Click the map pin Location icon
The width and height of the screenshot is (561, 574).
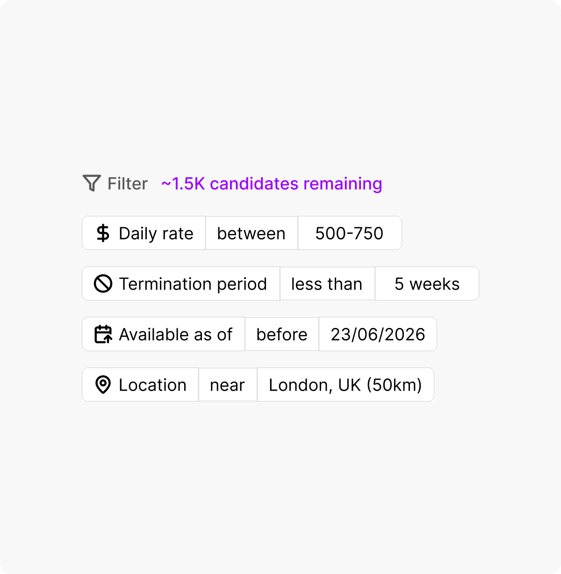pos(103,385)
